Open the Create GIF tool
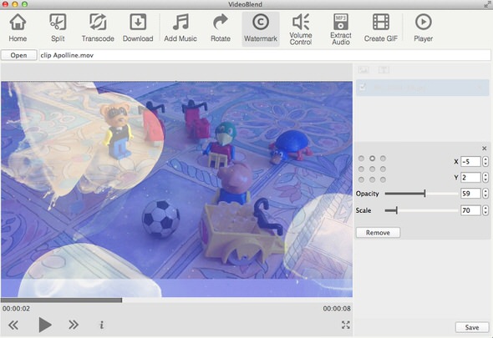493x338 pixels. coord(381,28)
